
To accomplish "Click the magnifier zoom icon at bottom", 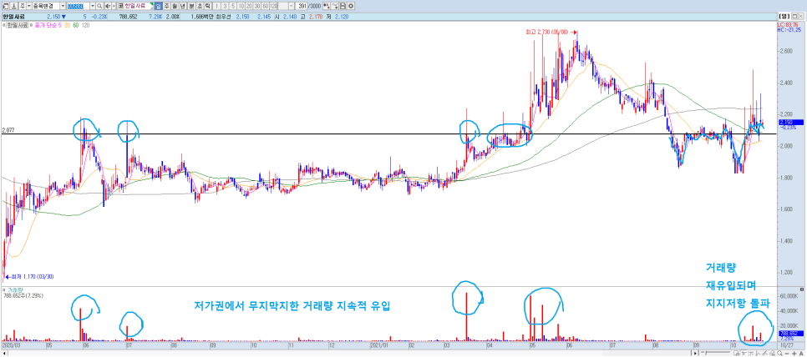I will point(779,354).
